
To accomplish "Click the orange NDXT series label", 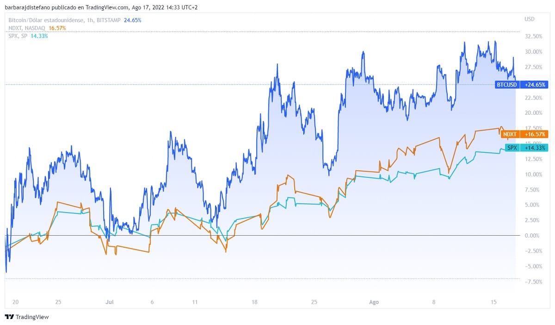I will tap(510, 134).
